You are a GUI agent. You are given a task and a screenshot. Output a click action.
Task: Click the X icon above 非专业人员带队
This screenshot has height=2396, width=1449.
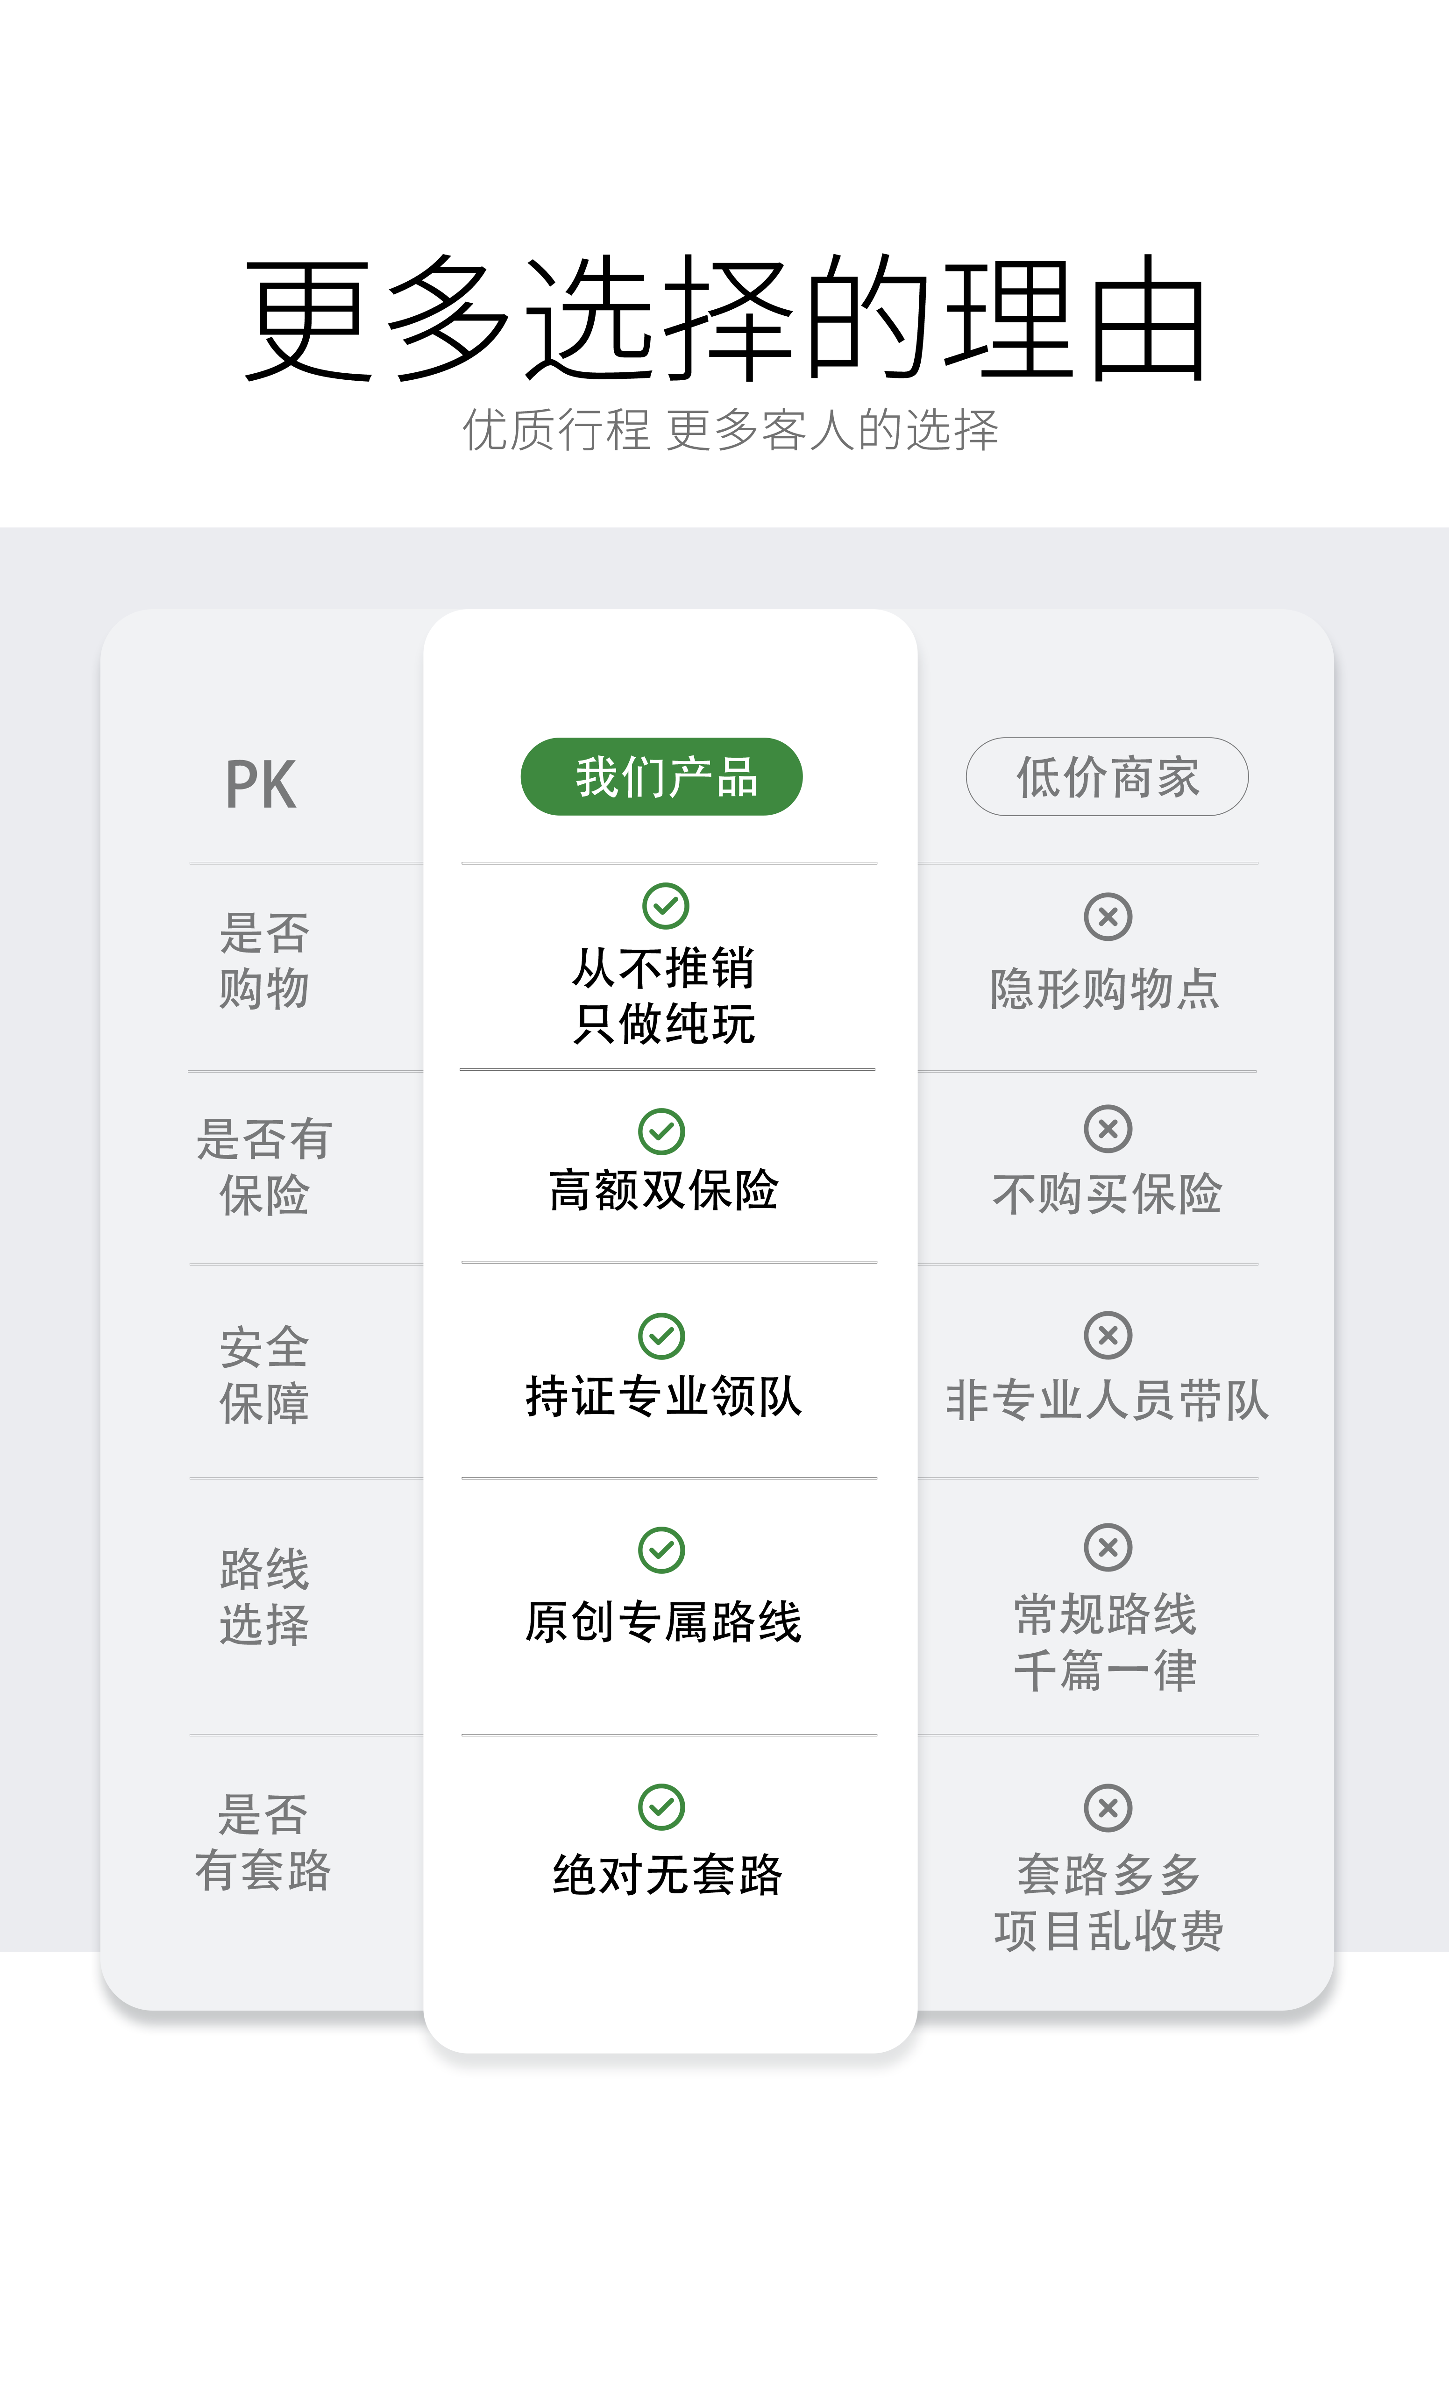(x=1108, y=1335)
